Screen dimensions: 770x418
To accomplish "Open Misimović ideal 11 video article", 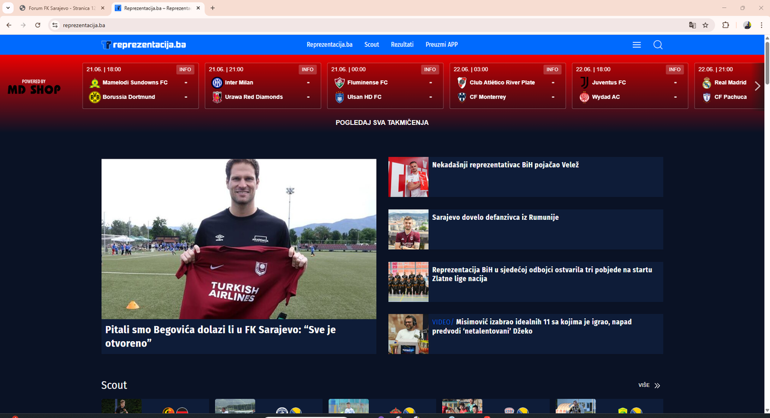I will (x=532, y=327).
